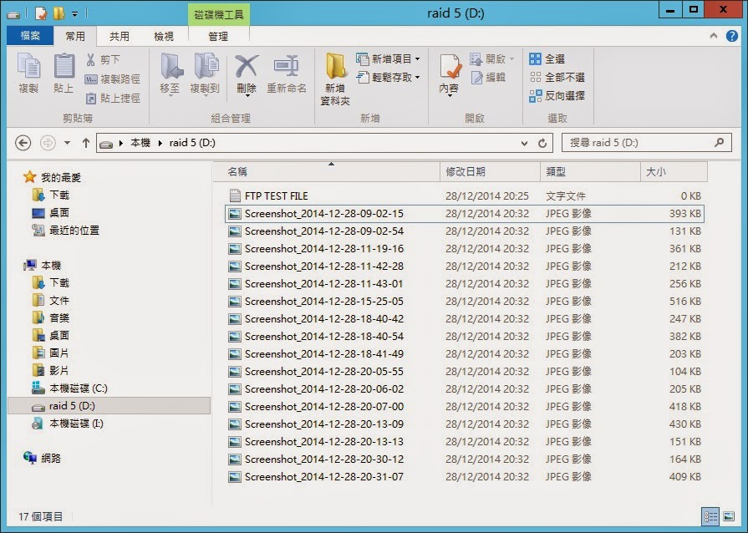The width and height of the screenshot is (748, 533).
Task: Expand the Open (開啟) dropdown
Action: coord(511,58)
